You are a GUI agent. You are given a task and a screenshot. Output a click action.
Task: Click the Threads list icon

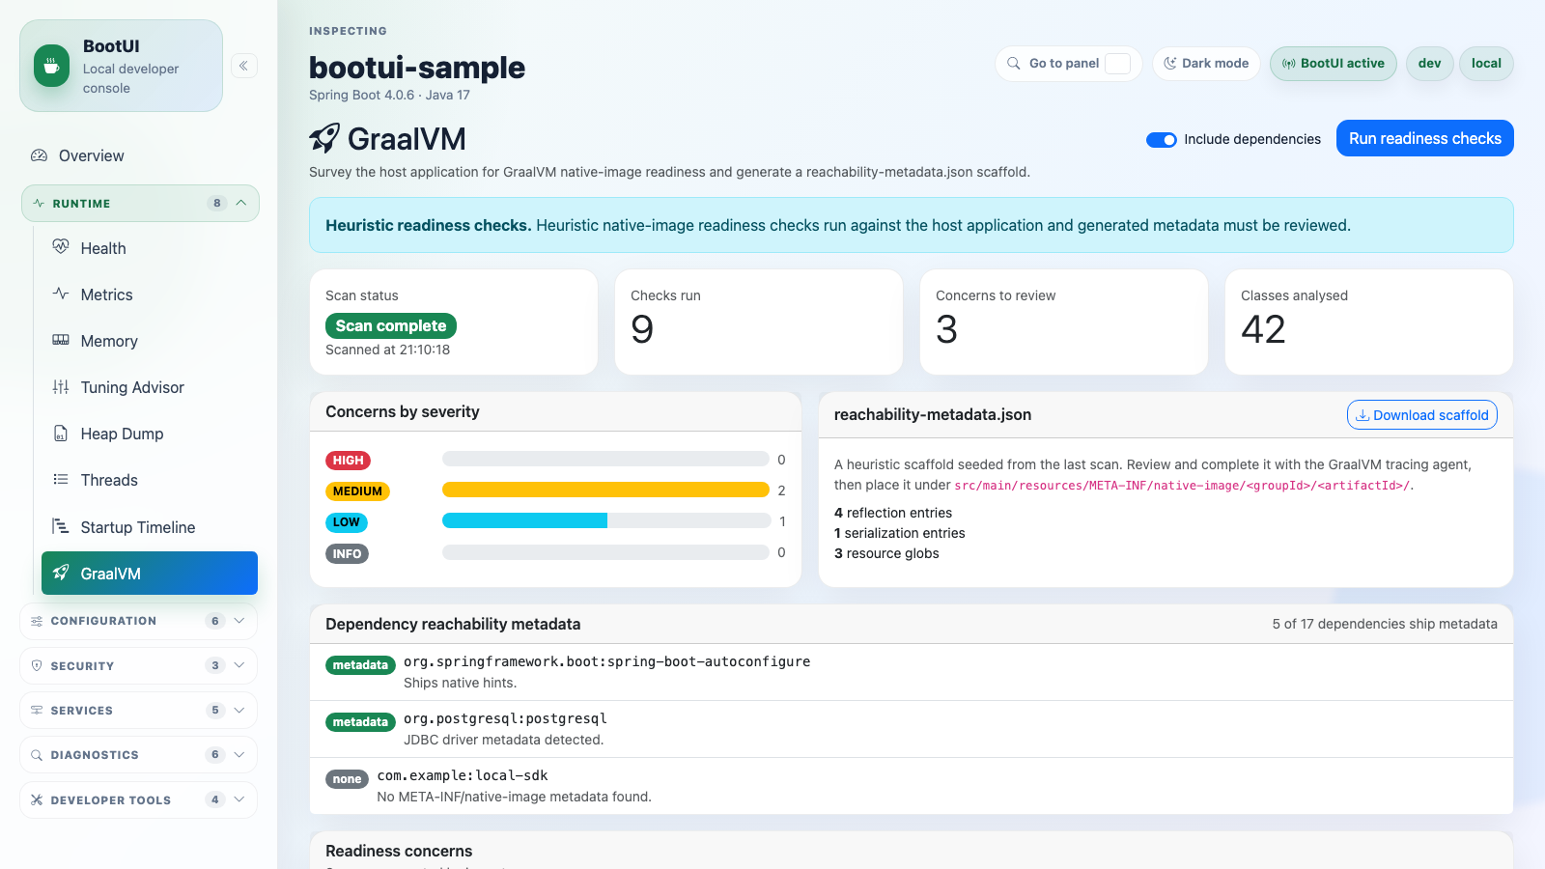[61, 479]
